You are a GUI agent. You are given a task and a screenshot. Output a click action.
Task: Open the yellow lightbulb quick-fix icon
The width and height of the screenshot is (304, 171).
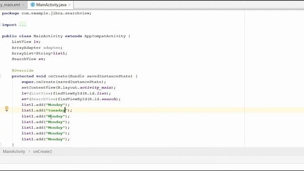(7, 109)
